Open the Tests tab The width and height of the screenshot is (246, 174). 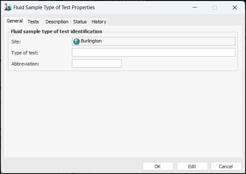click(x=33, y=21)
